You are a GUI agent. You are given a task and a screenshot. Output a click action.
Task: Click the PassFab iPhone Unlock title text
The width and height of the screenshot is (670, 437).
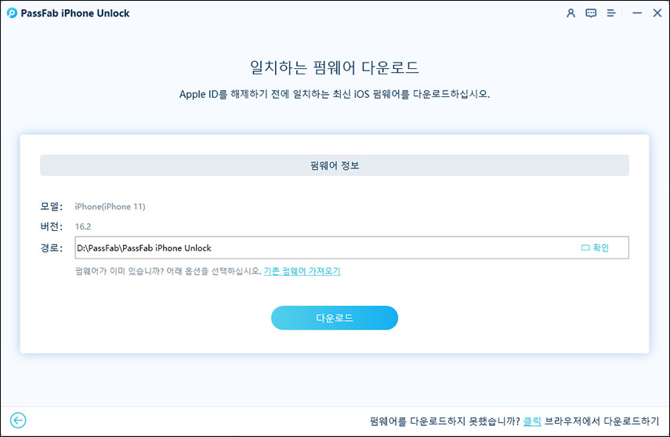click(75, 13)
